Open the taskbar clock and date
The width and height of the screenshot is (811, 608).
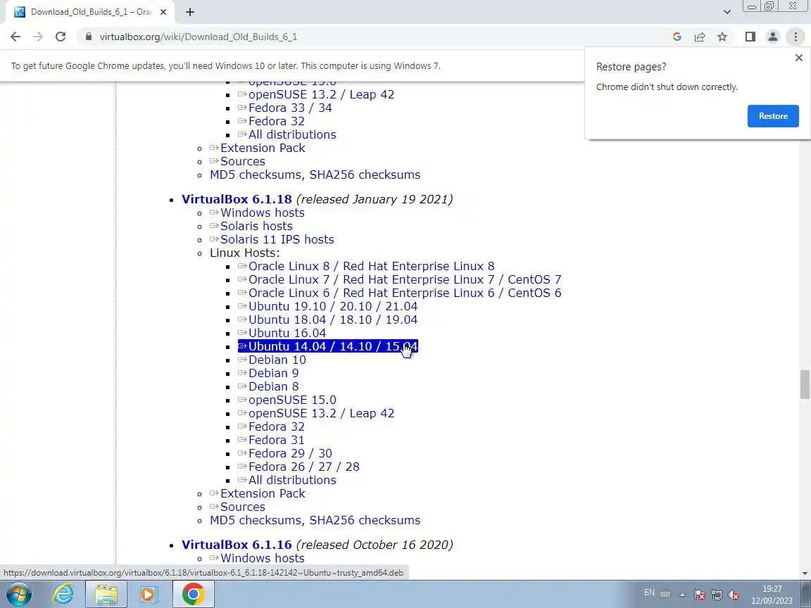pos(772,595)
